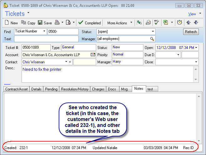Open the Status filter dropdown
Image resolution: width=206 pixels, height=155 pixels.
(x=153, y=31)
